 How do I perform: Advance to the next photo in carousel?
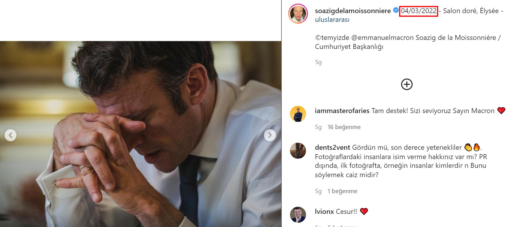[270, 135]
